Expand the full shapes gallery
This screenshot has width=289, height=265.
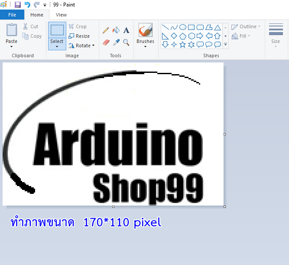225,44
